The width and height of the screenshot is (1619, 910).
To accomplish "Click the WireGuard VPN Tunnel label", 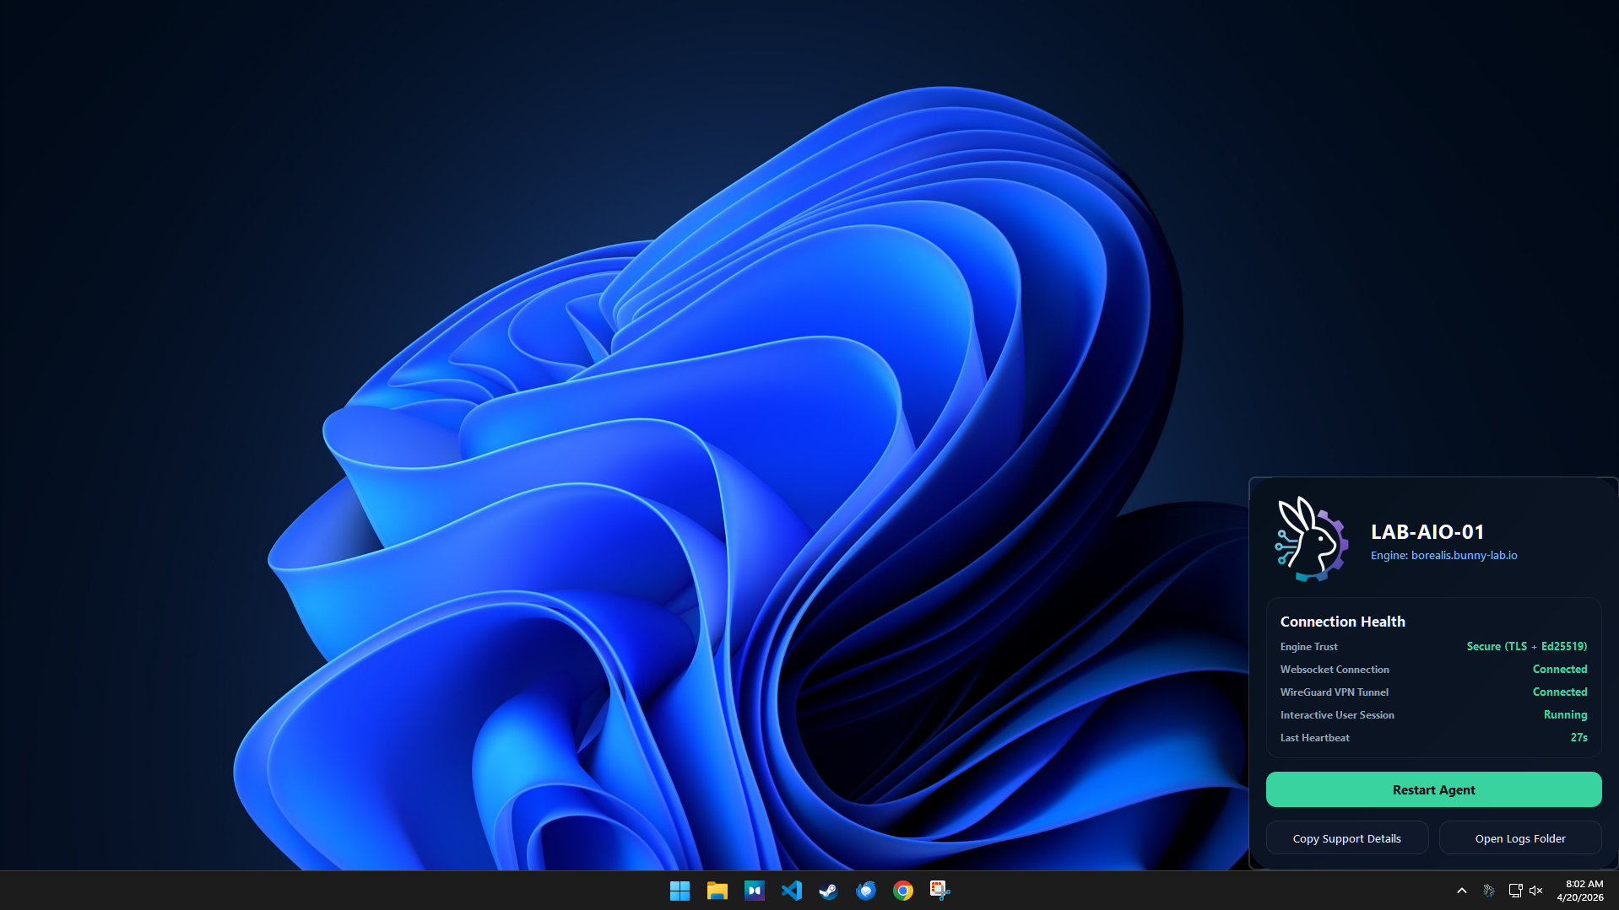I will tap(1334, 692).
